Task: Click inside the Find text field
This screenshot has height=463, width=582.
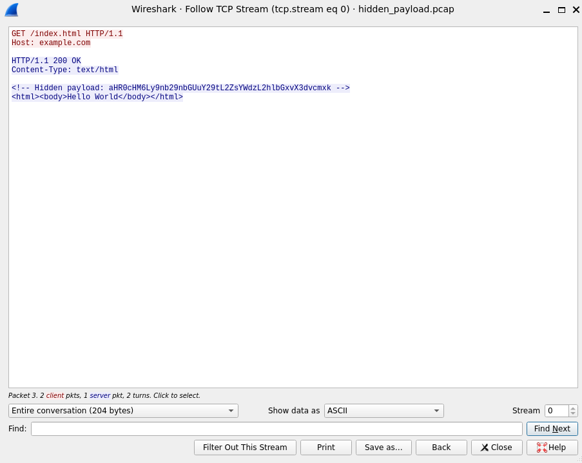Action: coord(277,429)
